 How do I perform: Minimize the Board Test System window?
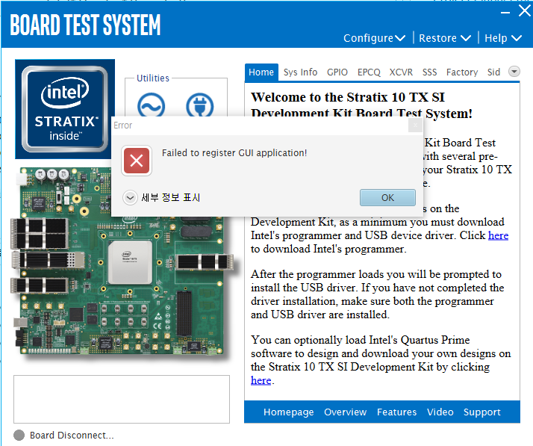(505, 12)
